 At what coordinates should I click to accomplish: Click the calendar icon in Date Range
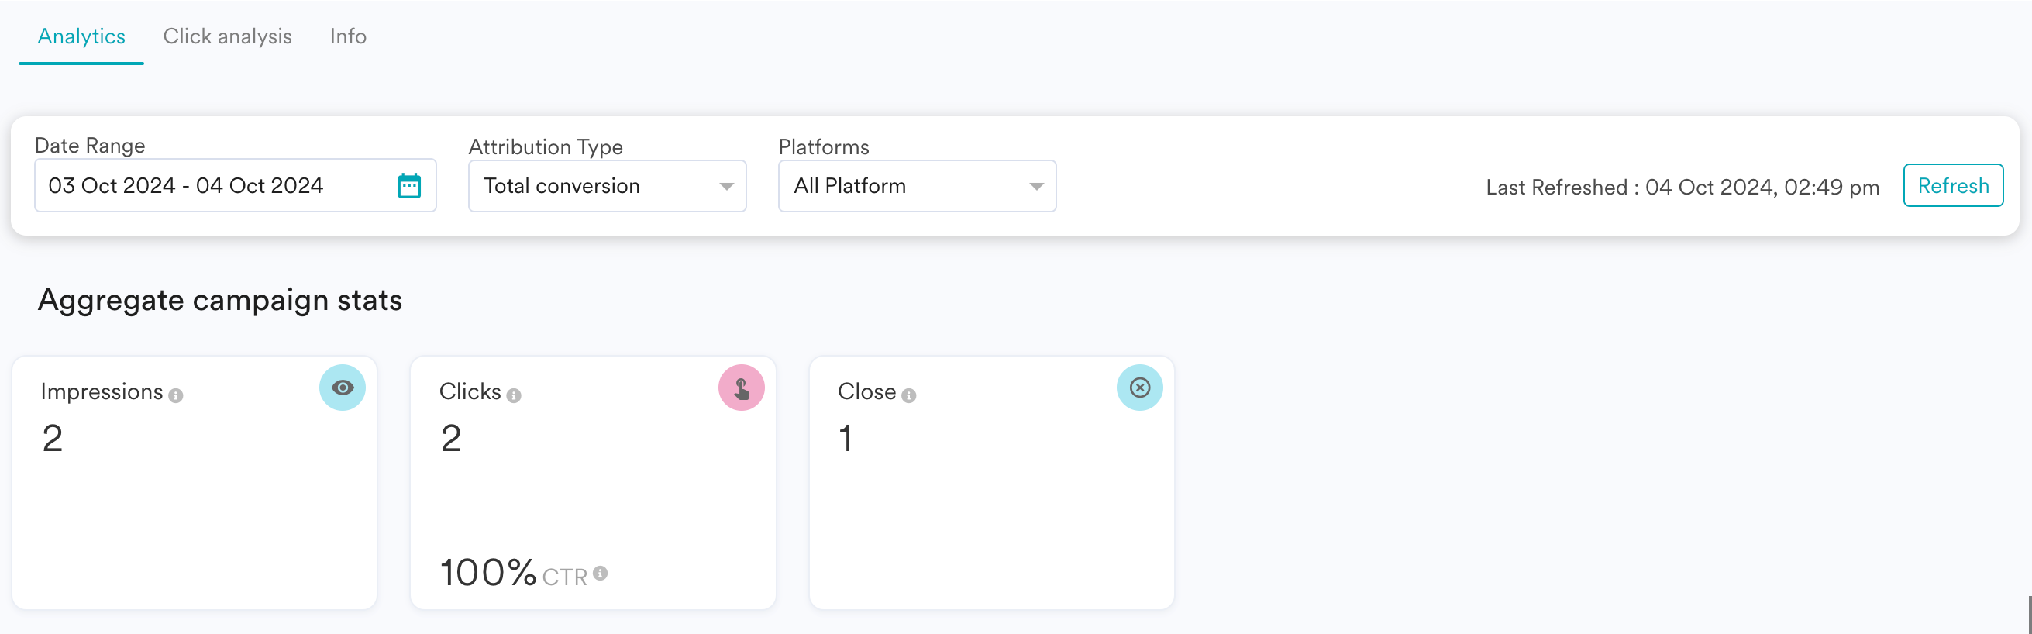(x=409, y=186)
